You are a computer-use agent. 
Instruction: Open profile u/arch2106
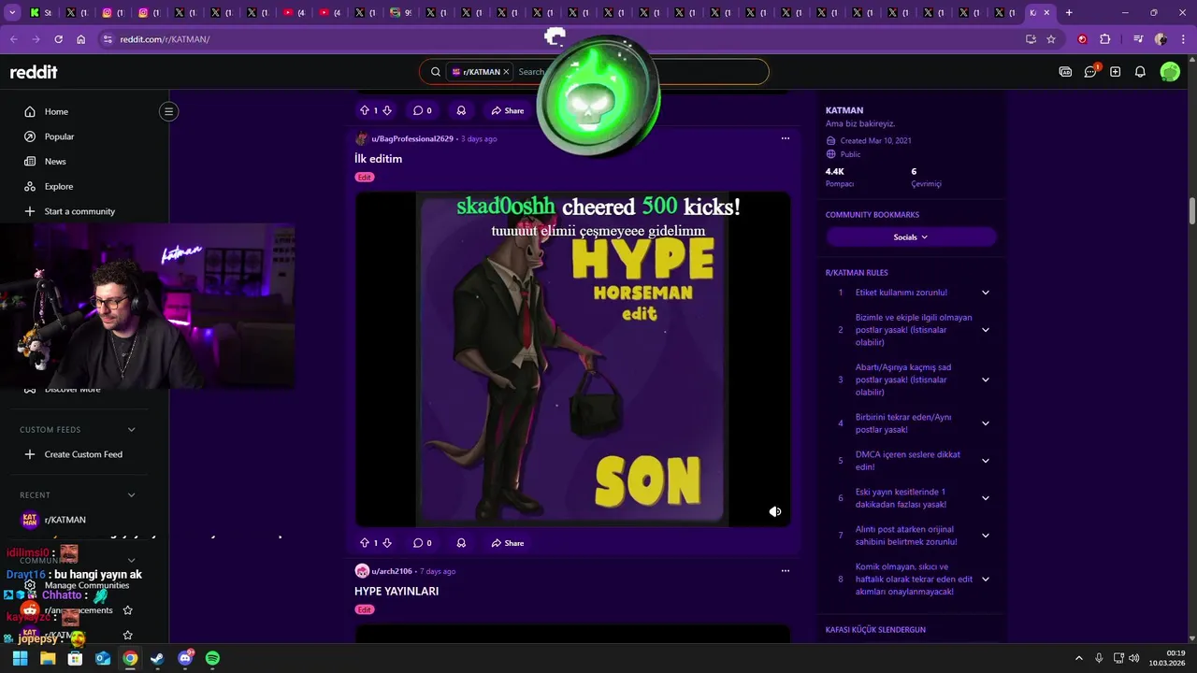(392, 571)
